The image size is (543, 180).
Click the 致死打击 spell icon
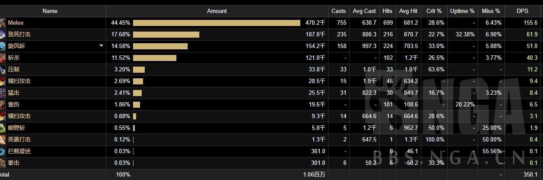[x=3, y=35]
